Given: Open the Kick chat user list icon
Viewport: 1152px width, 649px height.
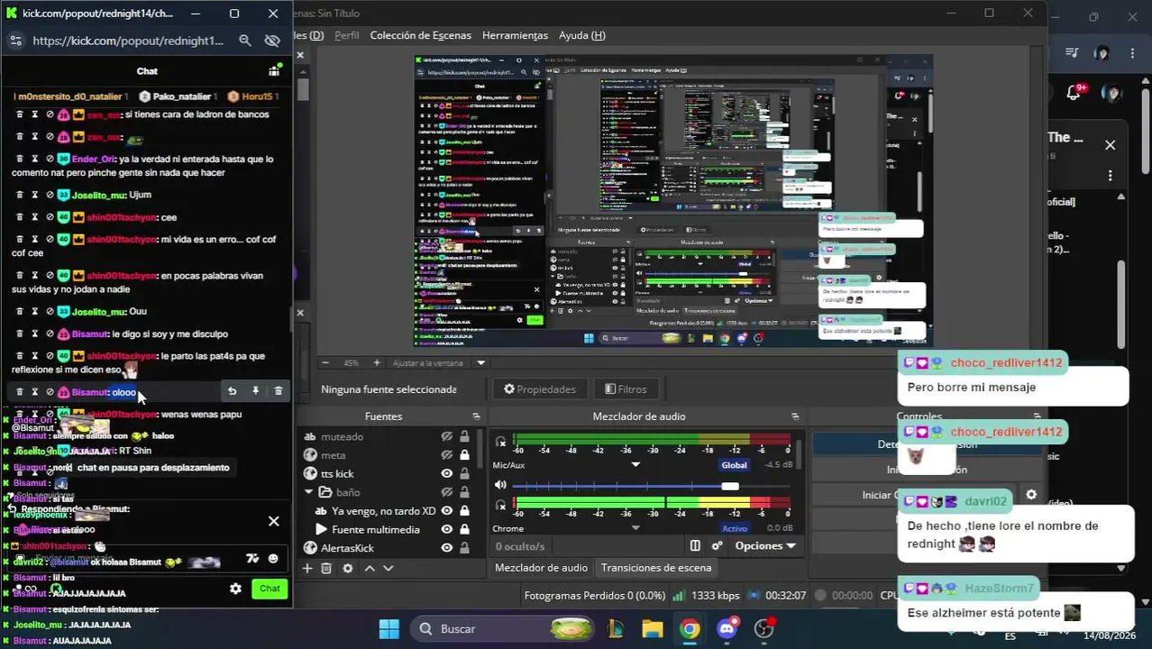Looking at the screenshot, I should point(274,70).
